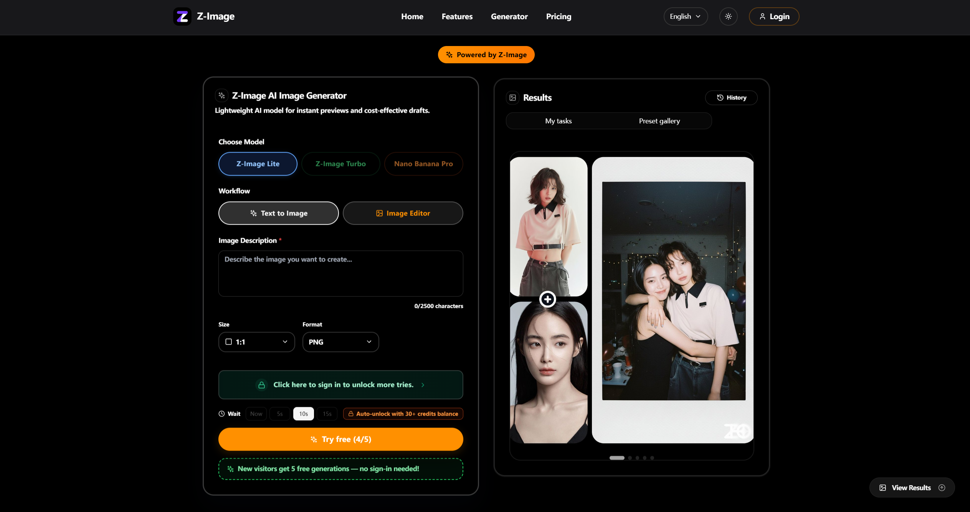Click the sparkle icon beside generator title

coord(222,95)
